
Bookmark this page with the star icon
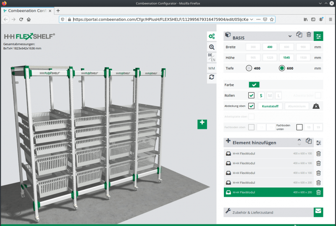(x=272, y=19)
